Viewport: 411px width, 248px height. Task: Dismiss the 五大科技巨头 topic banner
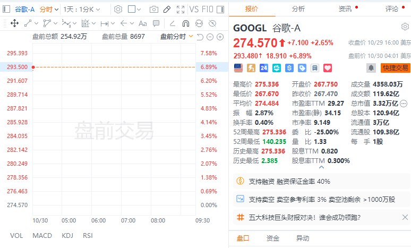coord(405,217)
